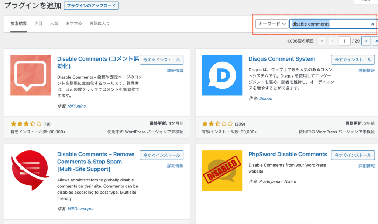This screenshot has height=224, width=378.
Task: Click the Disable Comments speech bubble plugin icon
Action: click(x=31, y=75)
